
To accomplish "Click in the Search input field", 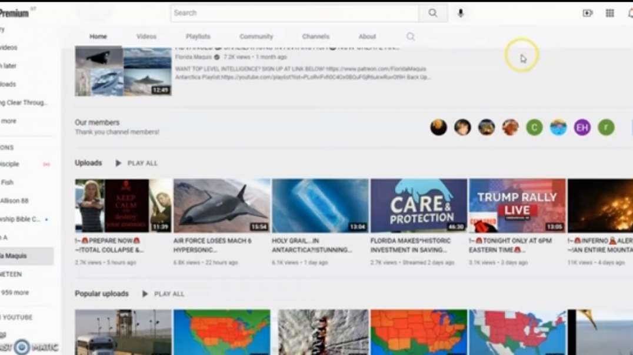I will pyautogui.click(x=294, y=13).
